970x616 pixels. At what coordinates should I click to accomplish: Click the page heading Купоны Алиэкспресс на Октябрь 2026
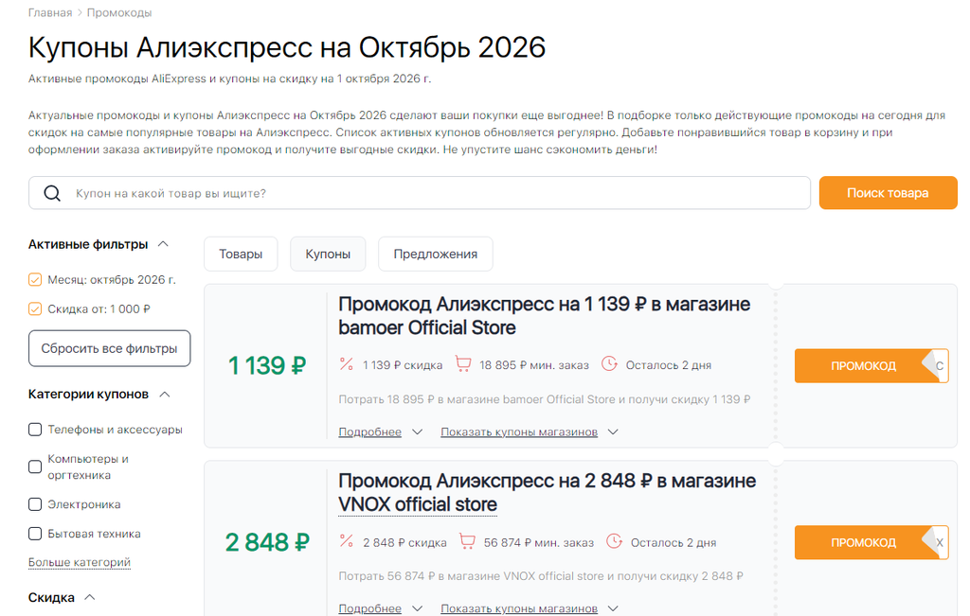coord(287,47)
